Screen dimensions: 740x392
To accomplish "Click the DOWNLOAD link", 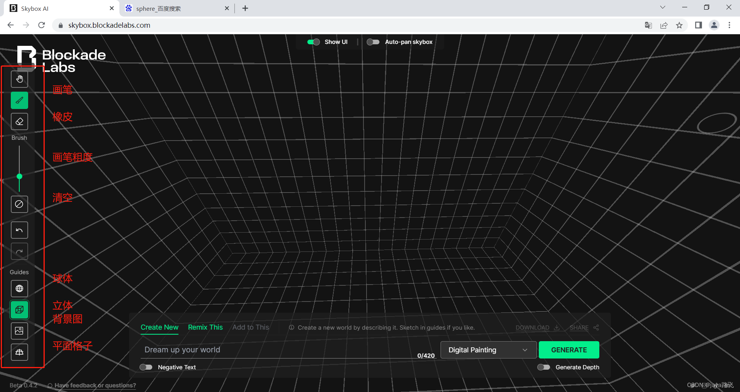I will click(x=537, y=328).
